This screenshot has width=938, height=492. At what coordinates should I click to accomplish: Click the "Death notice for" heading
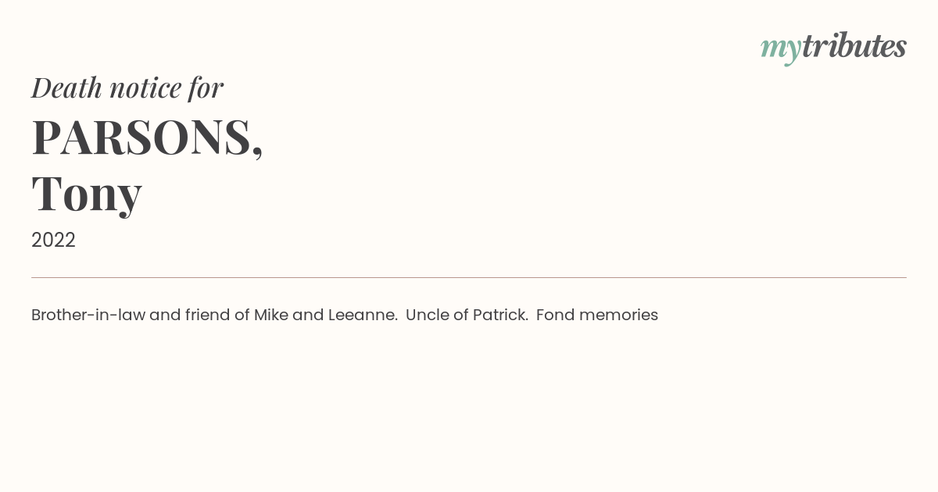(127, 87)
